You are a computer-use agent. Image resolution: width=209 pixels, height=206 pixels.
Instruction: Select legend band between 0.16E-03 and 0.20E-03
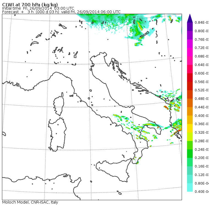(x=190, y=162)
